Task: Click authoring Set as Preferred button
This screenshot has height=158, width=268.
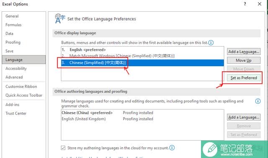Action: pos(244,135)
